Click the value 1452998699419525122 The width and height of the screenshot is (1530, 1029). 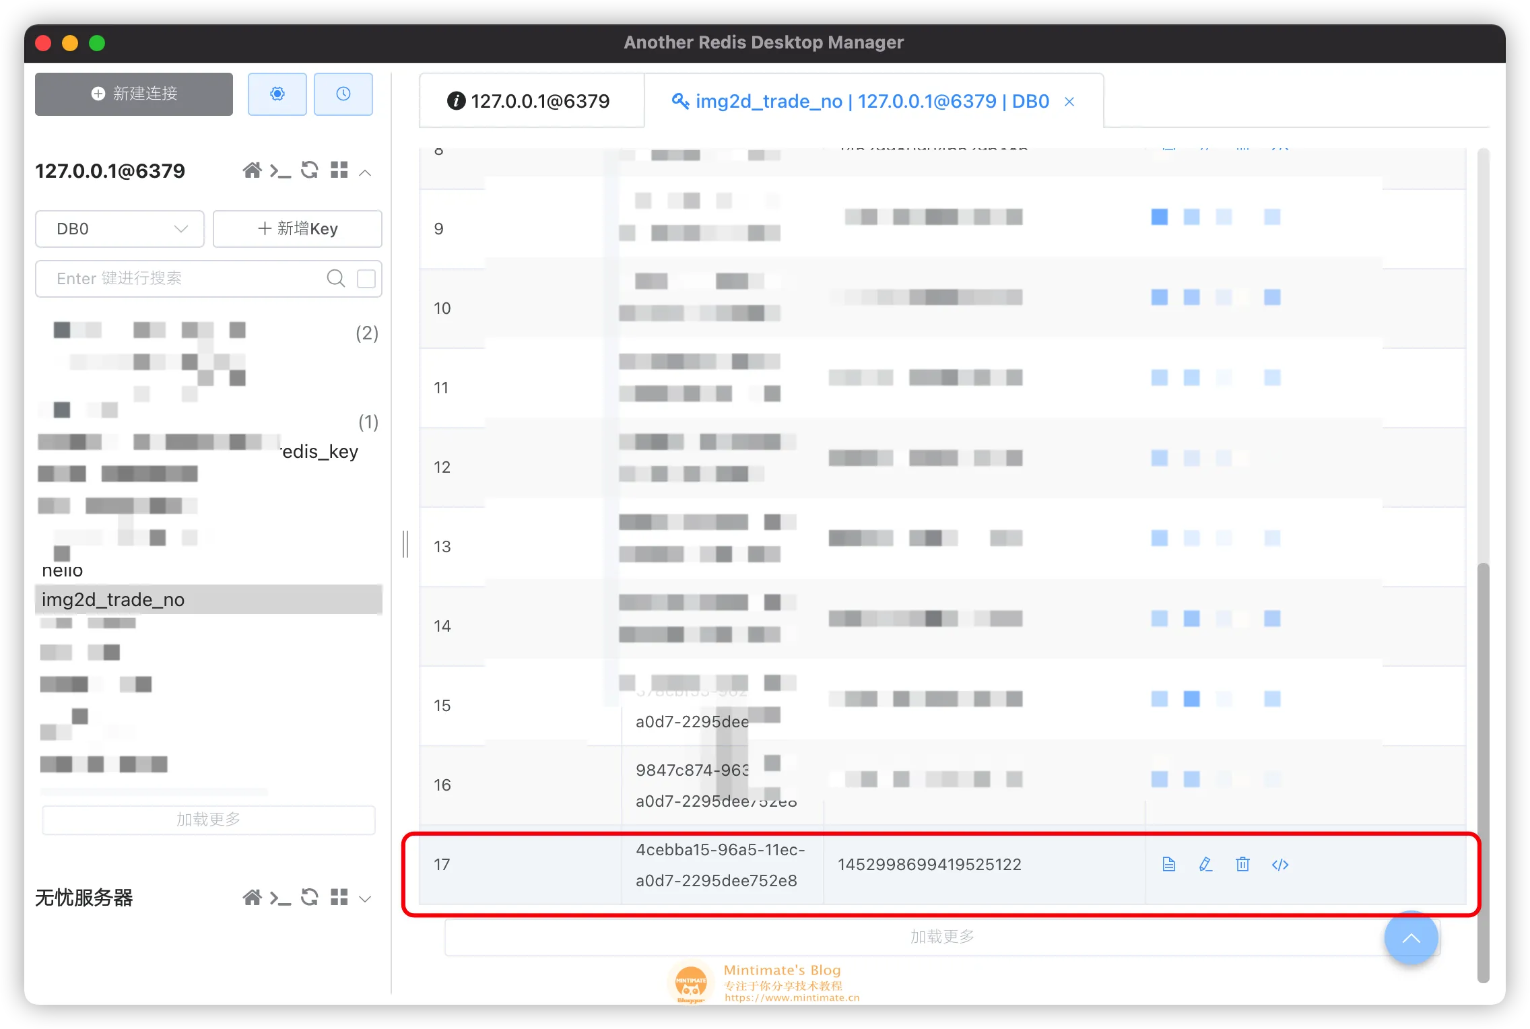pyautogui.click(x=929, y=865)
